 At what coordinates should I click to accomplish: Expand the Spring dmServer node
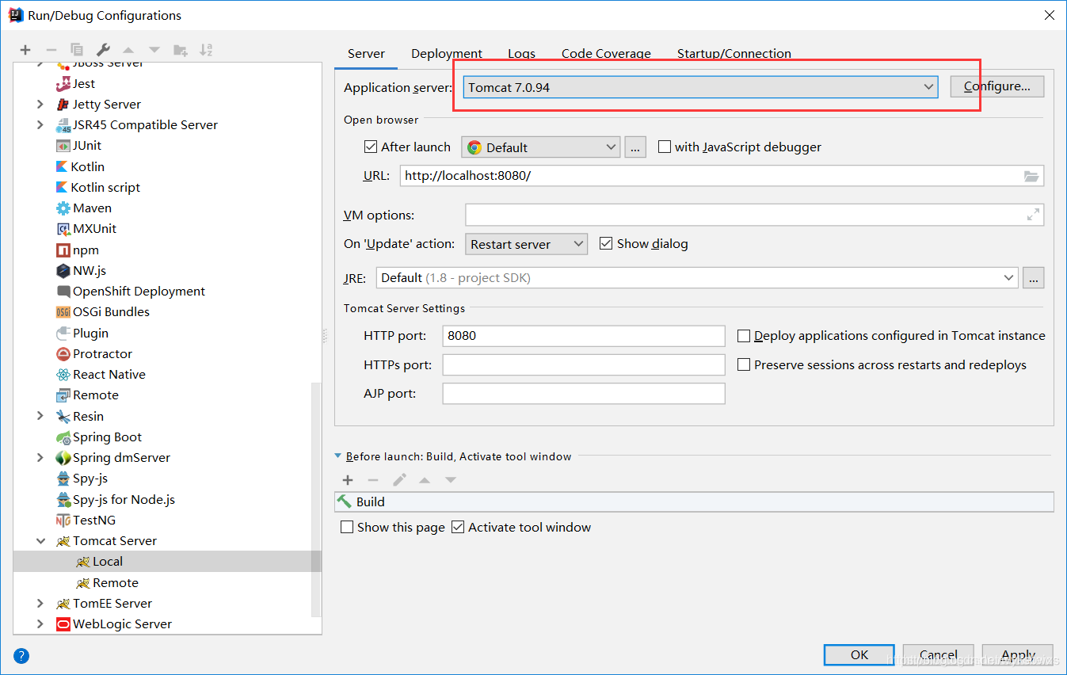(x=40, y=457)
